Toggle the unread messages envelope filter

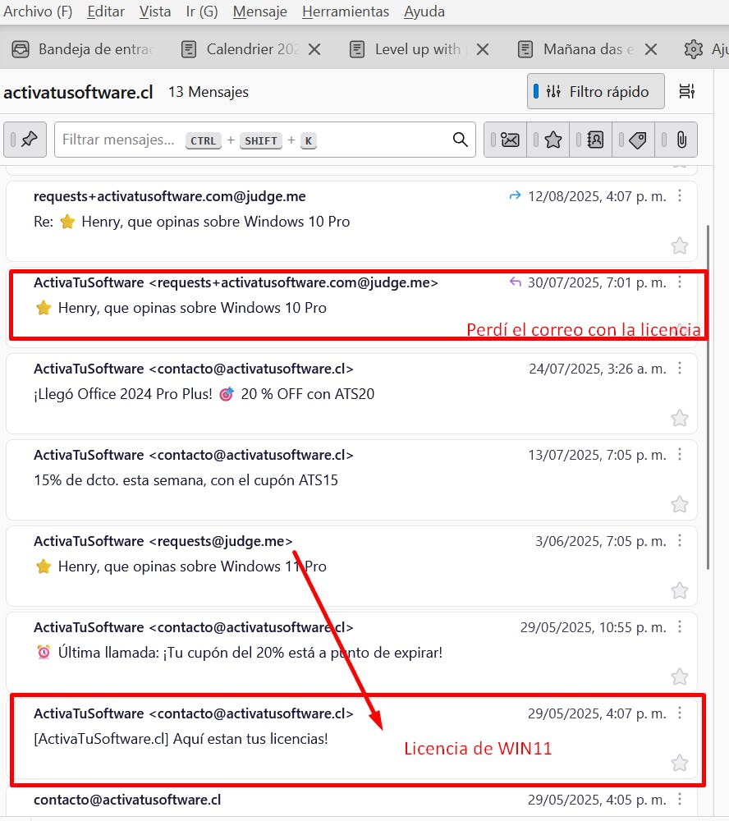pyautogui.click(x=506, y=140)
